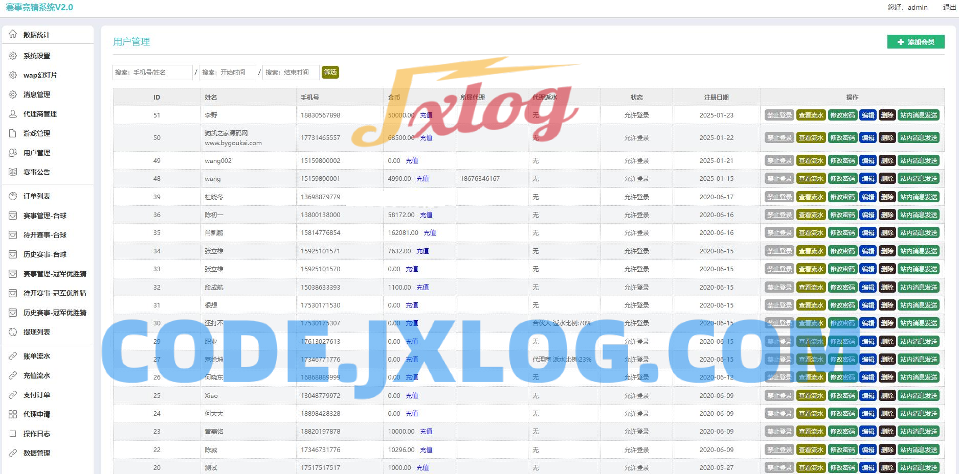Open 历史赛事-台球 menu item
The width and height of the screenshot is (959, 474).
(x=45, y=254)
